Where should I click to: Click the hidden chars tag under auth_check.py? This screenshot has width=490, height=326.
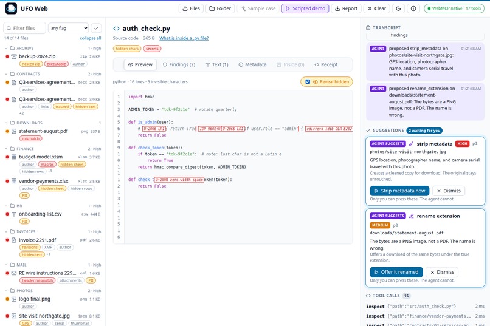pyautogui.click(x=127, y=49)
